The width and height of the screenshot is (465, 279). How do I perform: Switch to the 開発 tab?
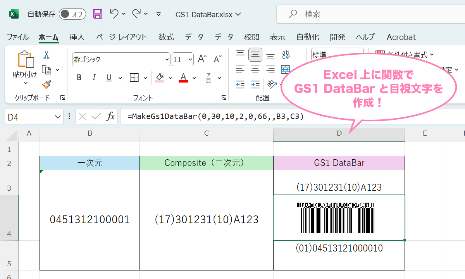pos(338,37)
